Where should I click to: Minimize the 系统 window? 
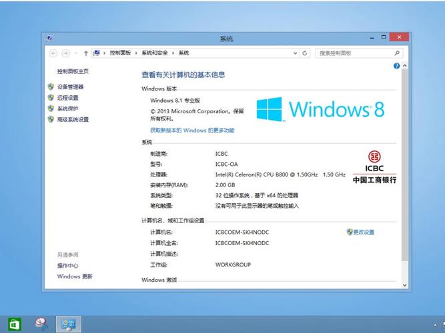pos(372,38)
